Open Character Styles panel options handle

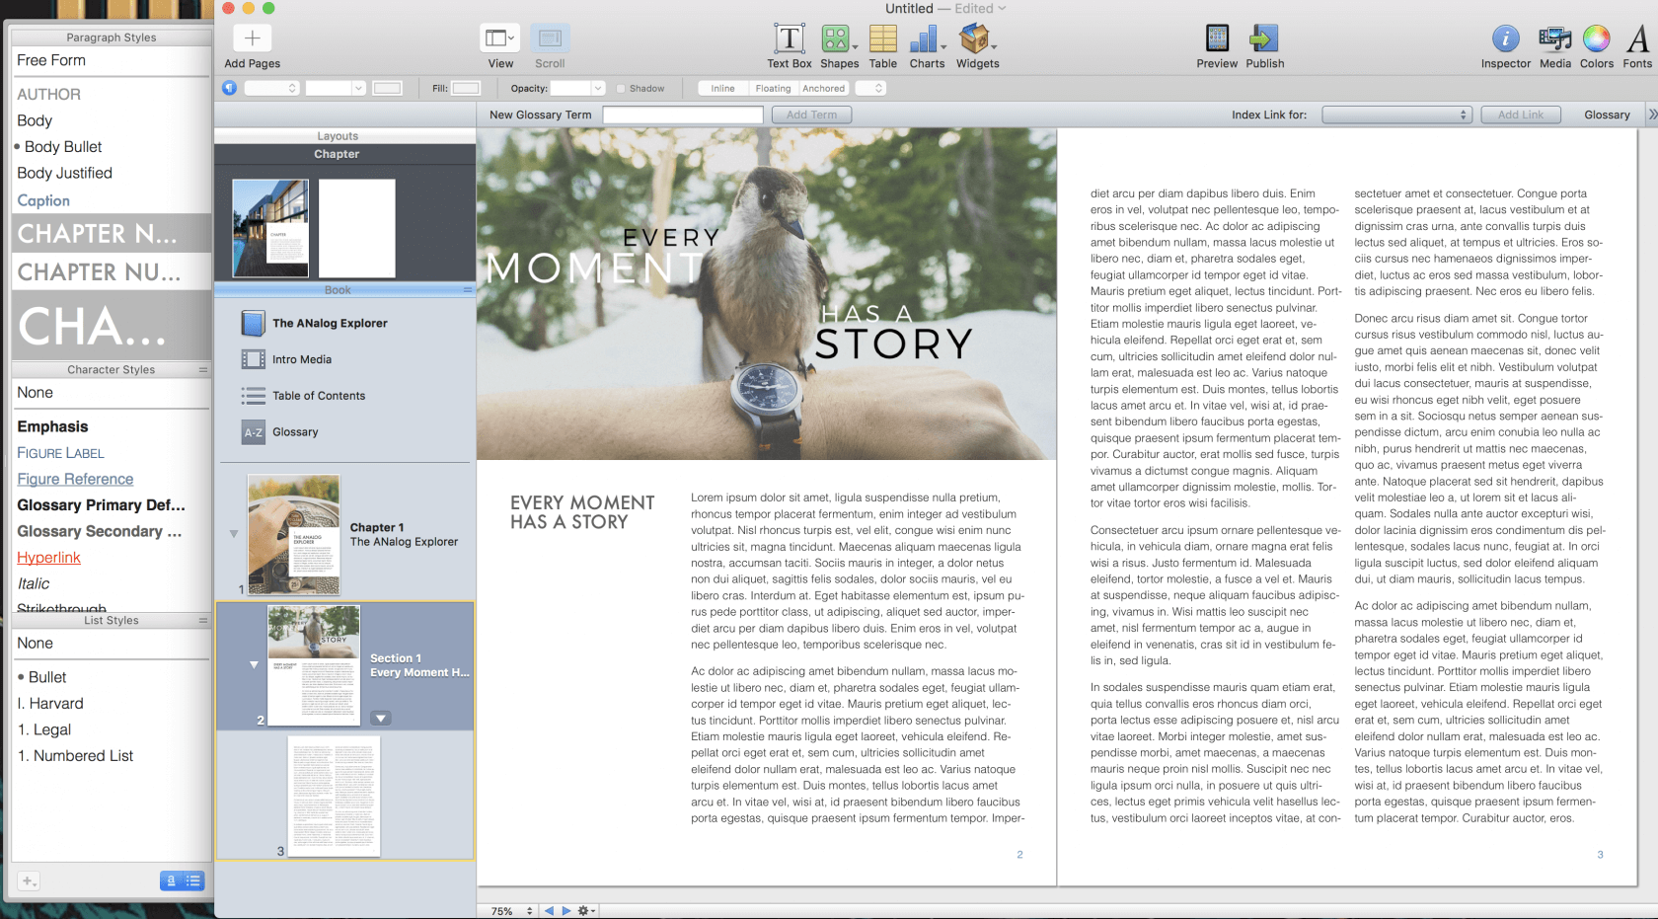[x=203, y=370]
